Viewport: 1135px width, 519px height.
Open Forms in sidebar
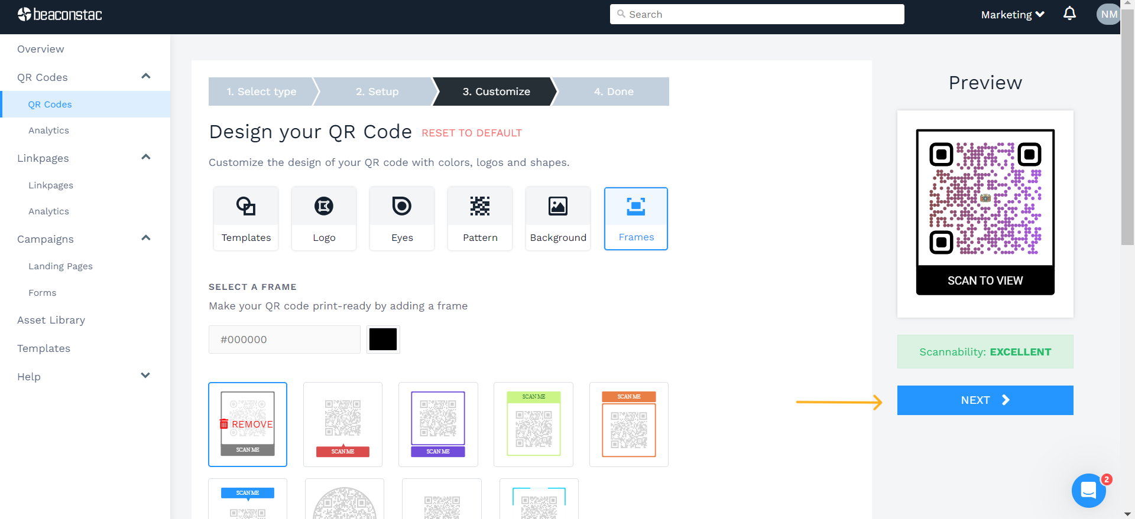click(x=43, y=293)
